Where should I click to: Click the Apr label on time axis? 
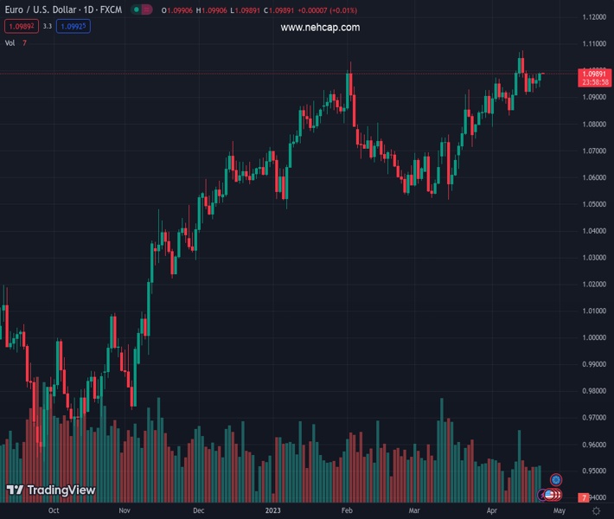coord(492,510)
